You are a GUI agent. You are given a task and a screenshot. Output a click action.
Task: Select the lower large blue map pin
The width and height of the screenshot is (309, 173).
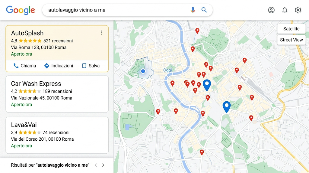[227, 107]
